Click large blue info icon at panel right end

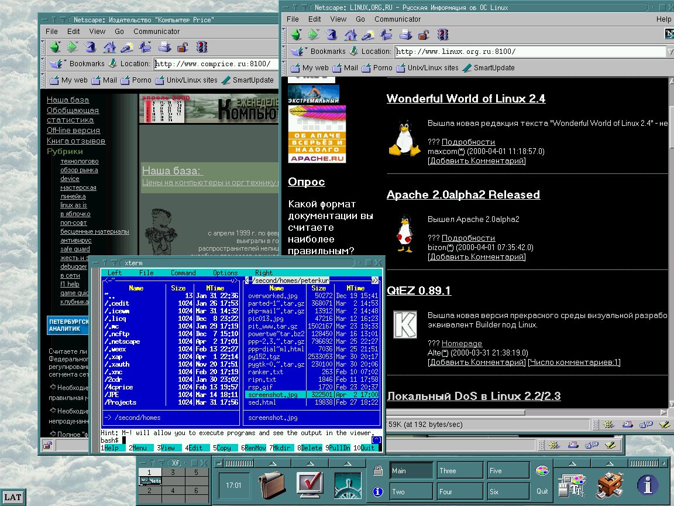(647, 484)
